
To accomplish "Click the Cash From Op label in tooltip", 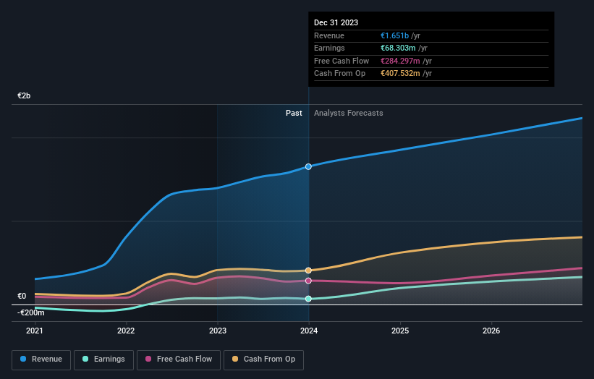I will point(340,74).
